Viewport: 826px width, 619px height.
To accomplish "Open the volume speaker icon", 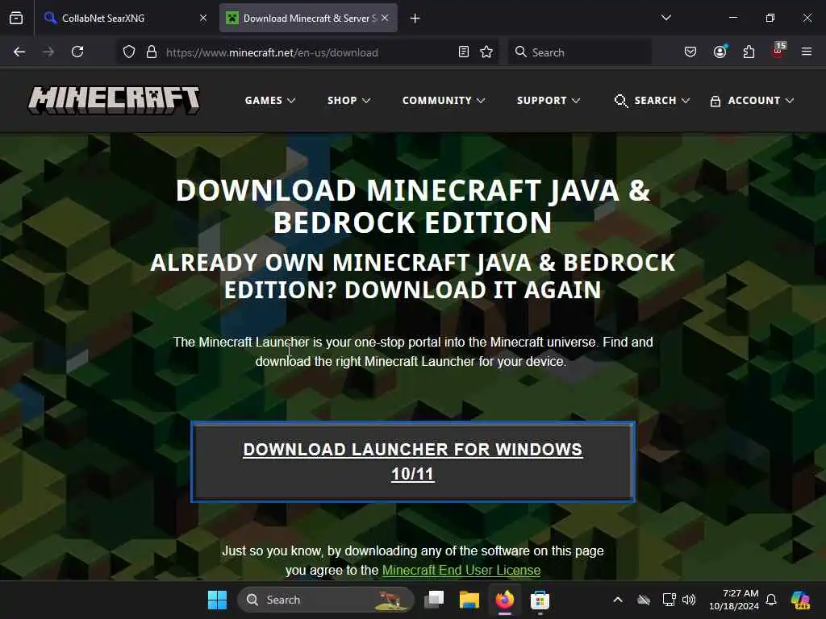I will click(689, 600).
